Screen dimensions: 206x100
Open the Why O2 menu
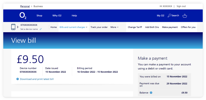click(x=57, y=16)
